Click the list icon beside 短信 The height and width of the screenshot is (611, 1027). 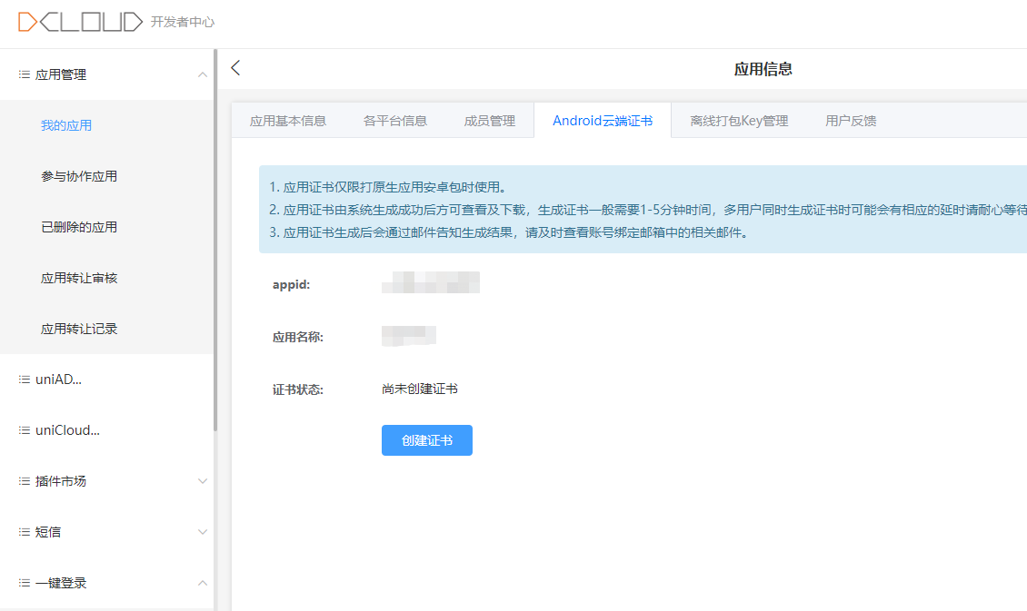pyautogui.click(x=25, y=532)
